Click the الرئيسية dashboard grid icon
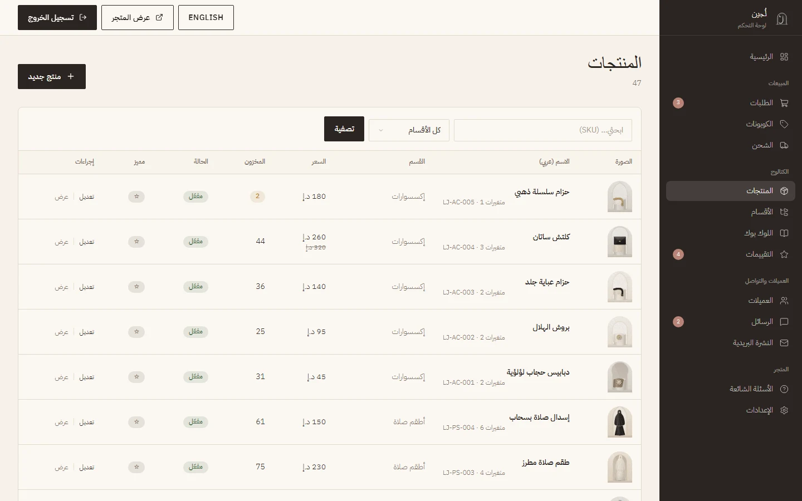 click(x=784, y=57)
